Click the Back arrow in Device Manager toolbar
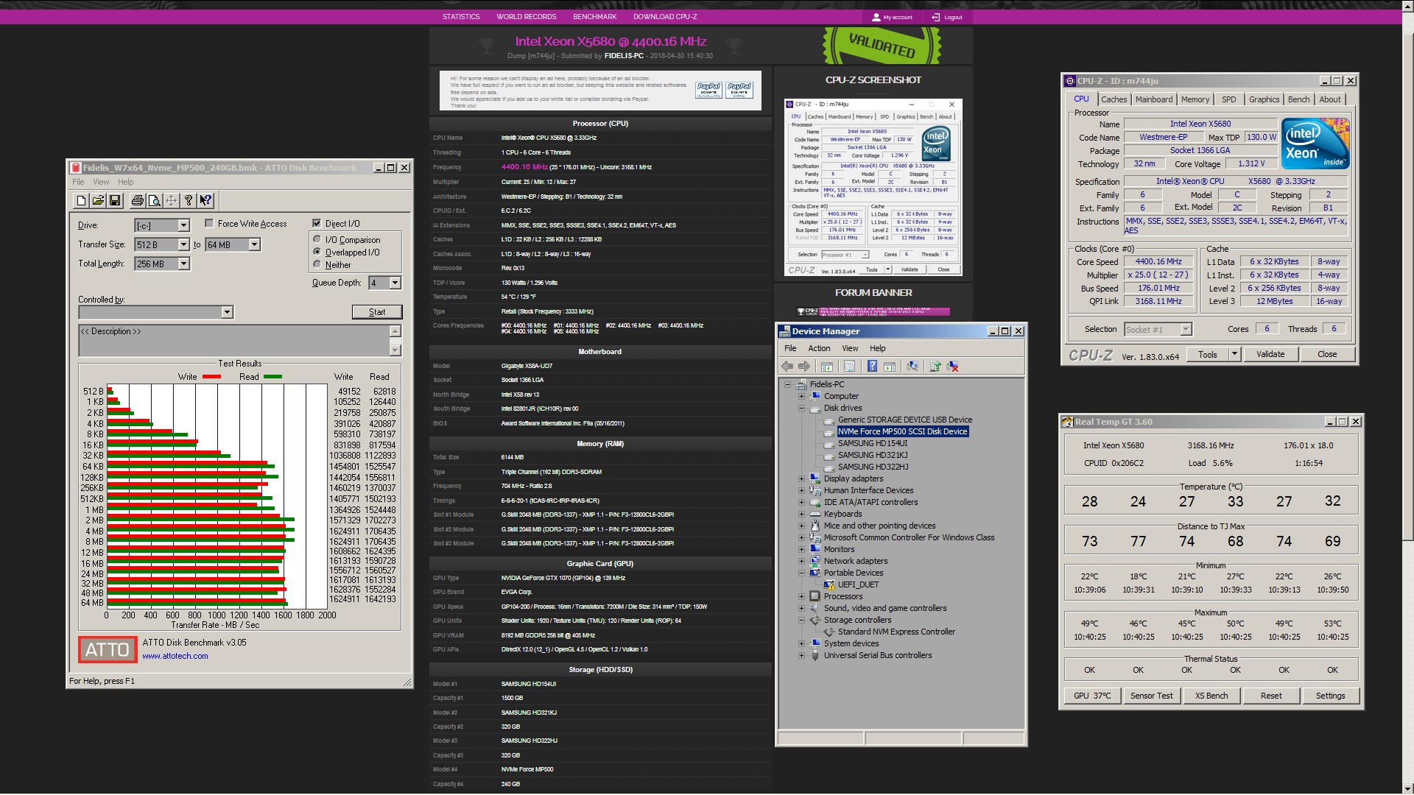The width and height of the screenshot is (1414, 795). 787,366
